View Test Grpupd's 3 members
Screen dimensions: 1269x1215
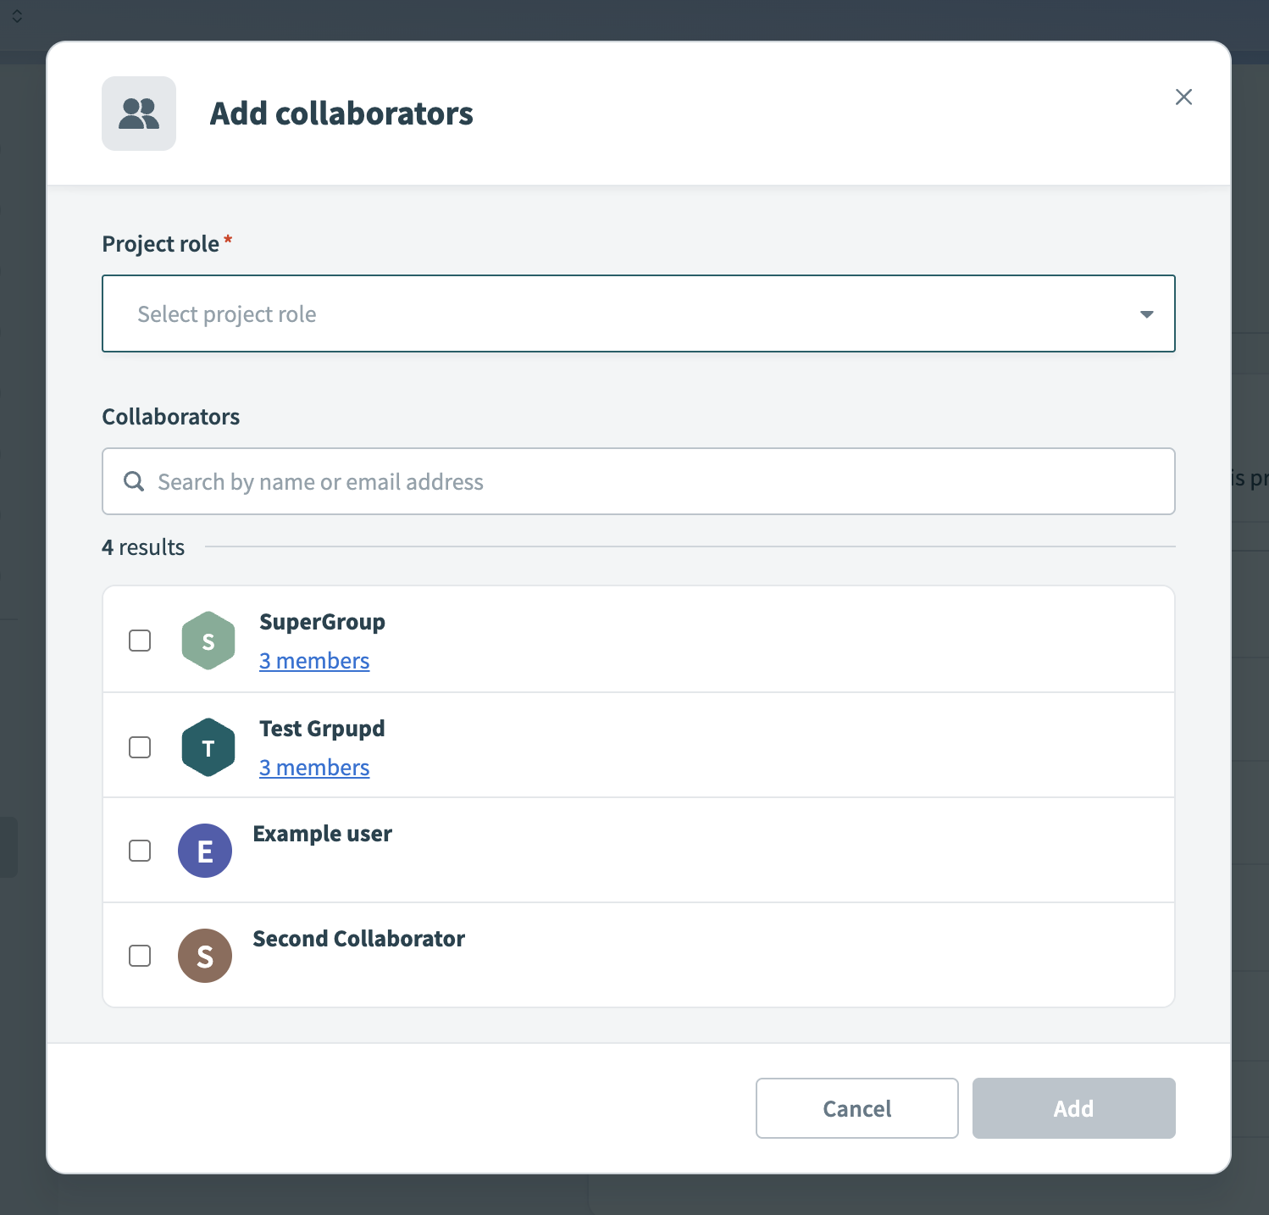point(314,767)
